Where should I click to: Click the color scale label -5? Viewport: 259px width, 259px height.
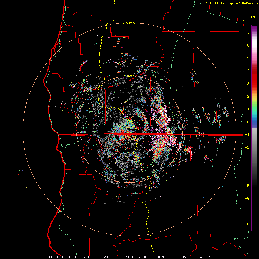click(x=247, y=186)
